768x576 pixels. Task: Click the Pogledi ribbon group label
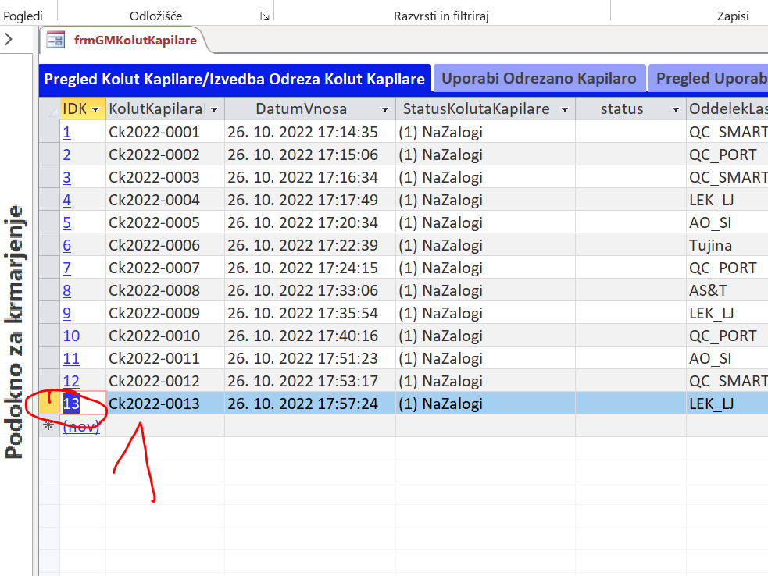(23, 16)
